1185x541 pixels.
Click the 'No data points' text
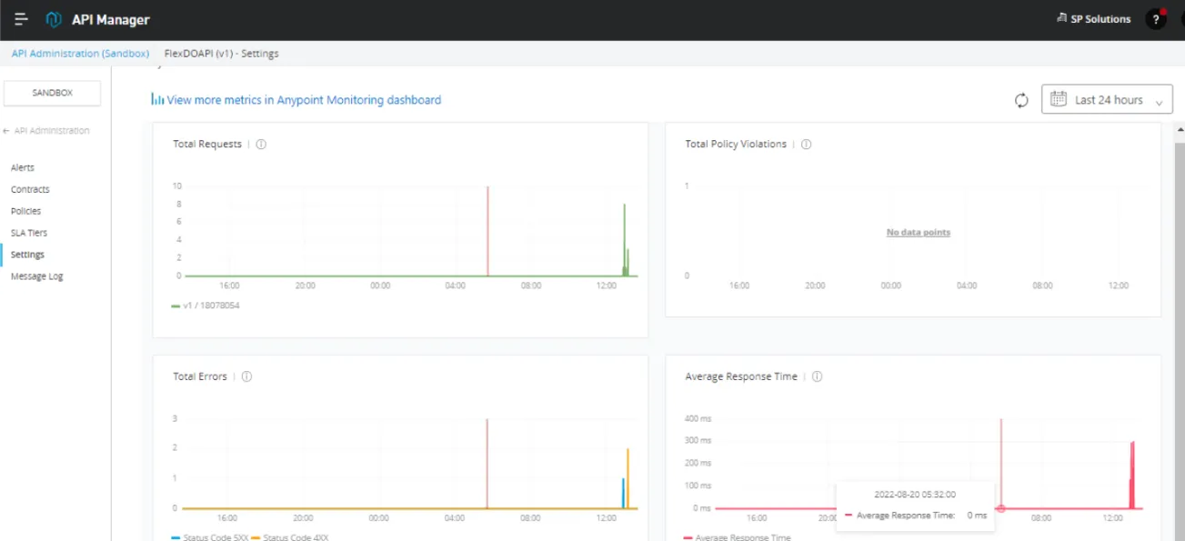point(918,233)
